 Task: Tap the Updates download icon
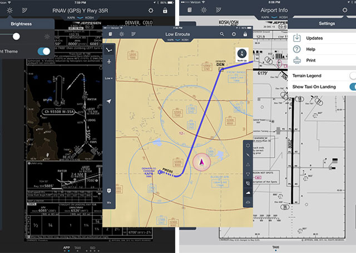tap(296, 38)
